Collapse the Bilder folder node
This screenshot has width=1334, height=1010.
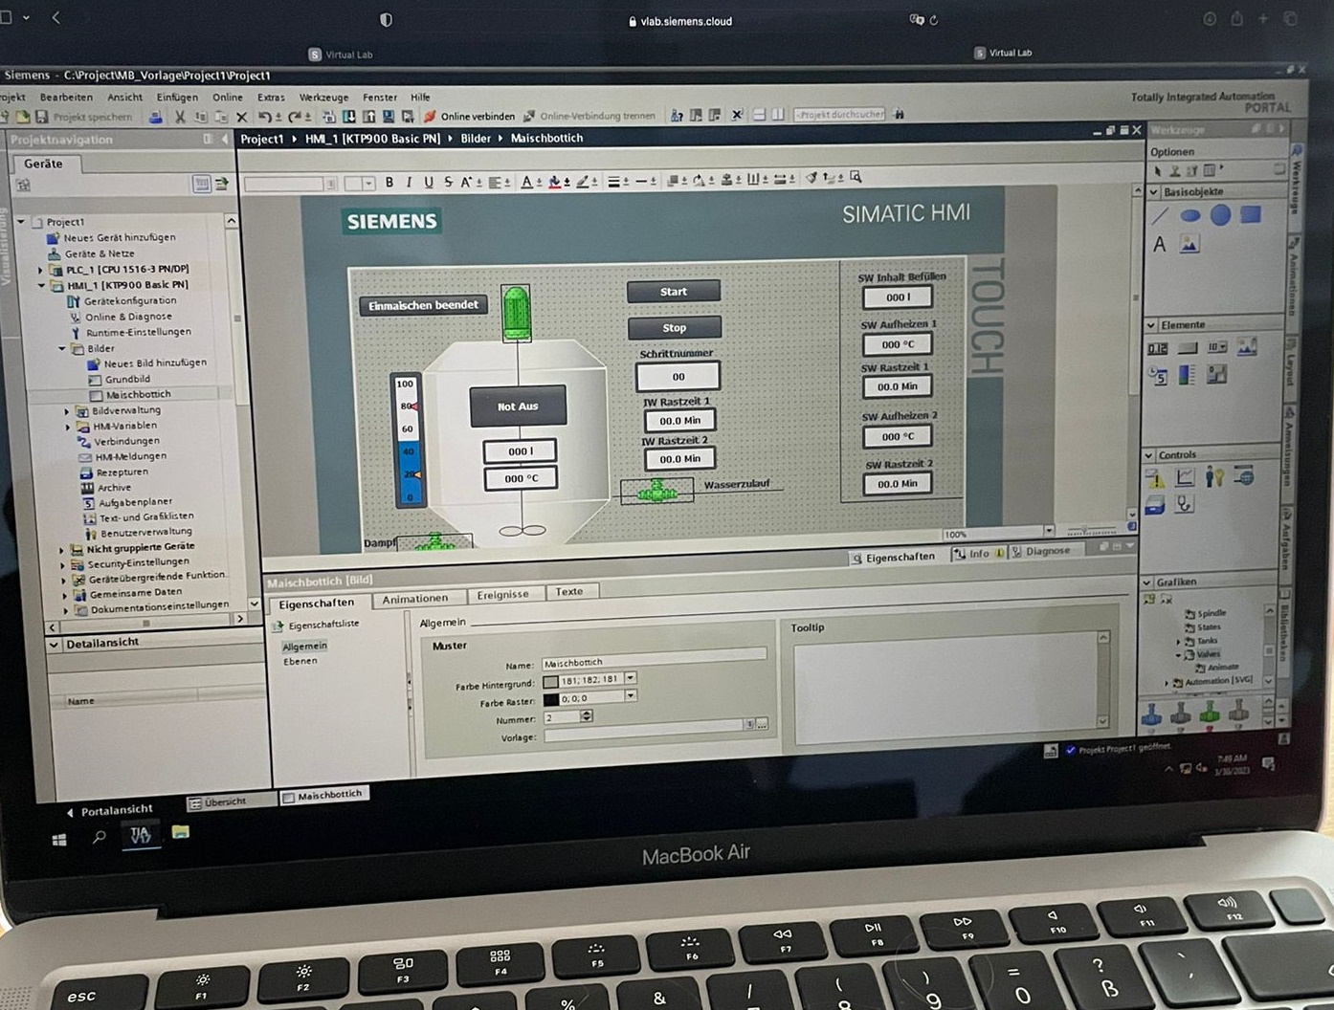point(62,348)
